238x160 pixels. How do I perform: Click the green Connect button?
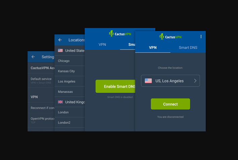point(170,104)
